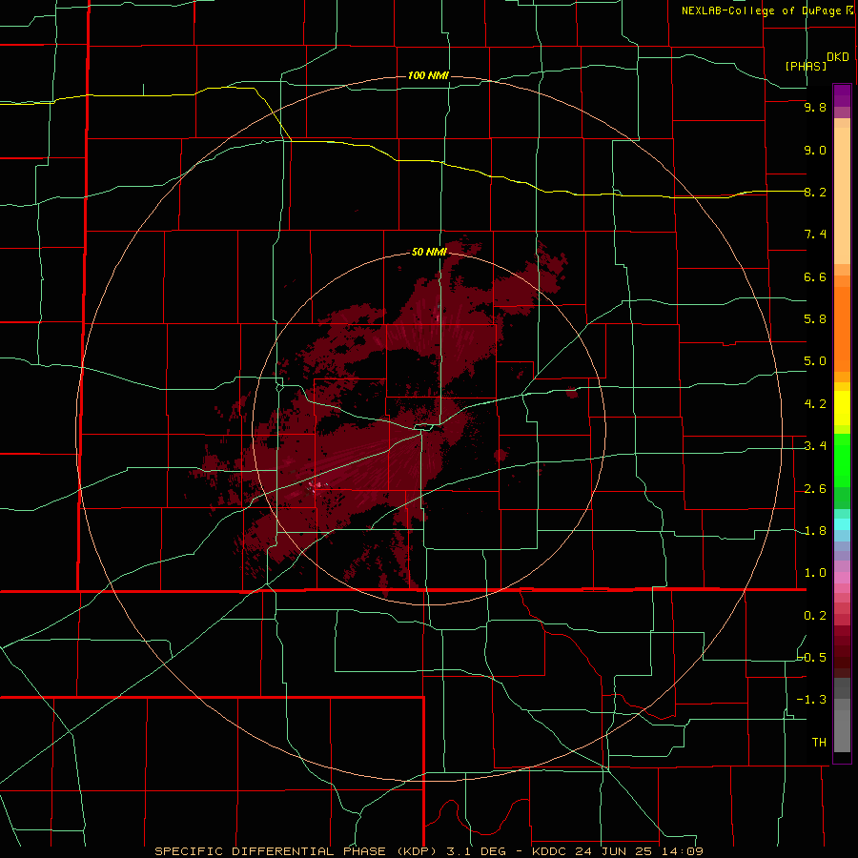The image size is (858, 858).
Task: Click the 1.0 value on the color scale
Action: click(x=815, y=573)
